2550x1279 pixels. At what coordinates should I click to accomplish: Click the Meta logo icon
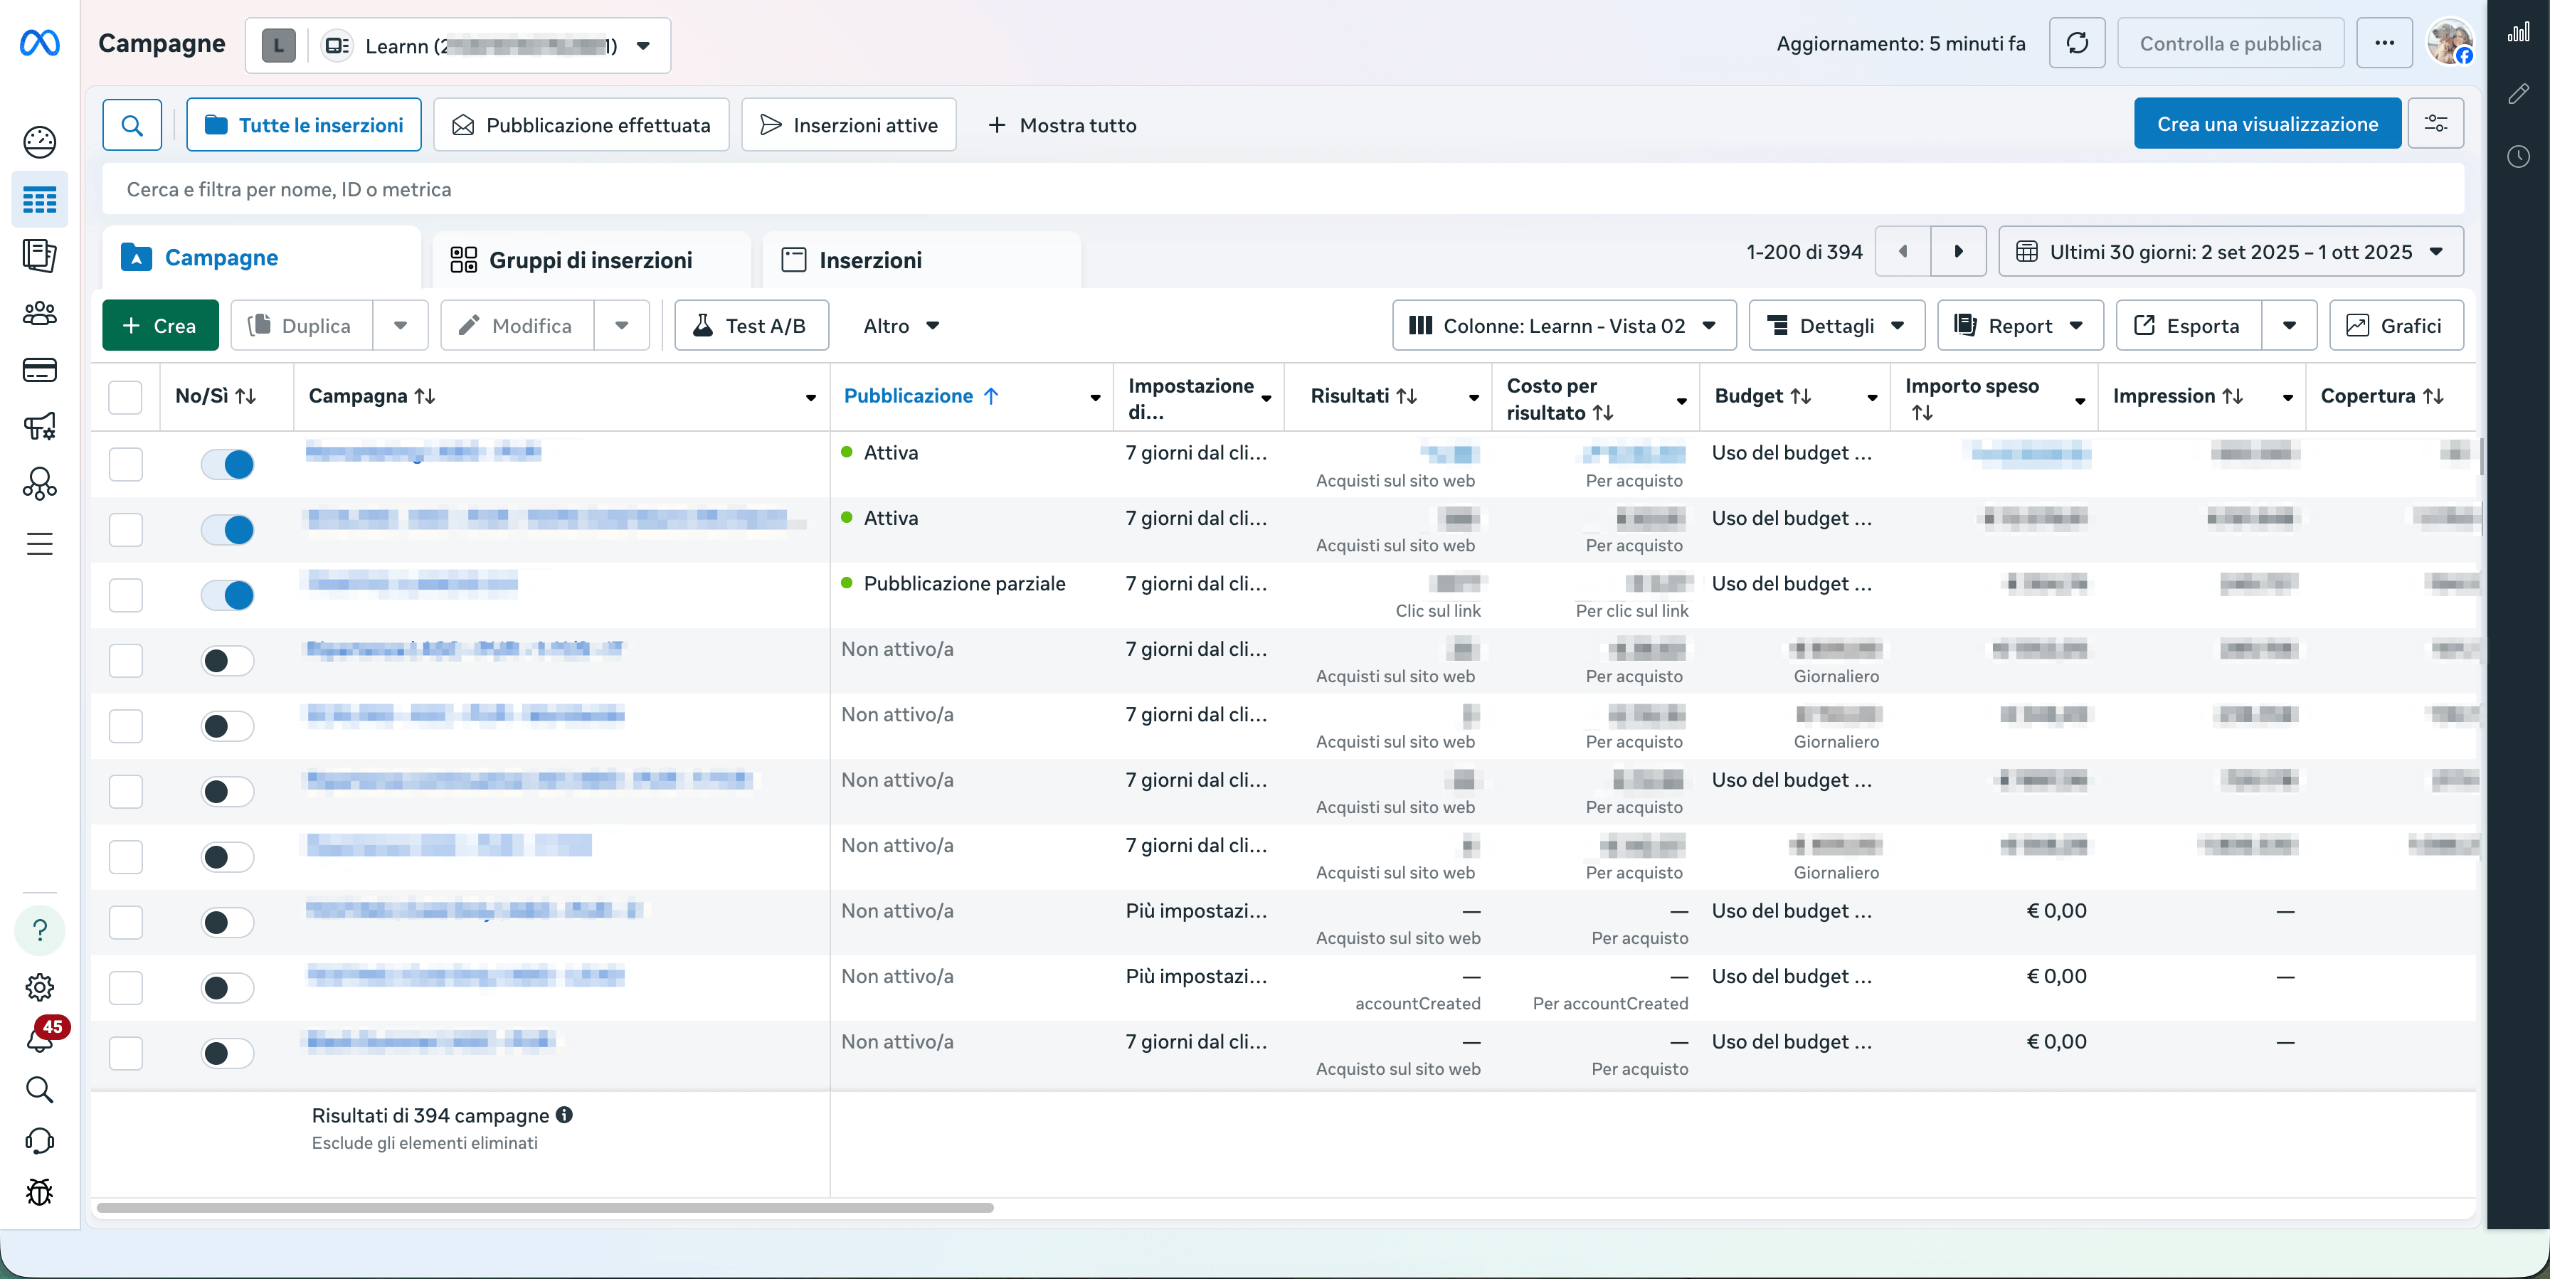point(40,43)
